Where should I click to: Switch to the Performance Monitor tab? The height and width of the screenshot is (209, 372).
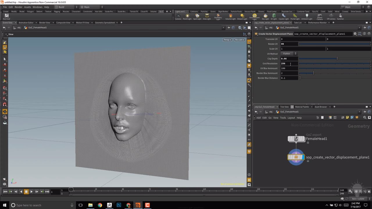click(x=317, y=23)
